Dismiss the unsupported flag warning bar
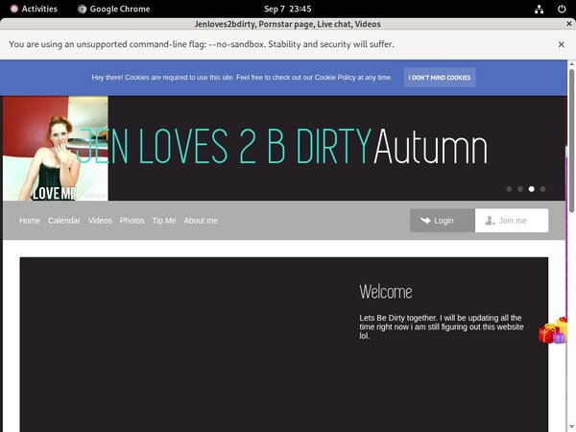 click(x=562, y=44)
